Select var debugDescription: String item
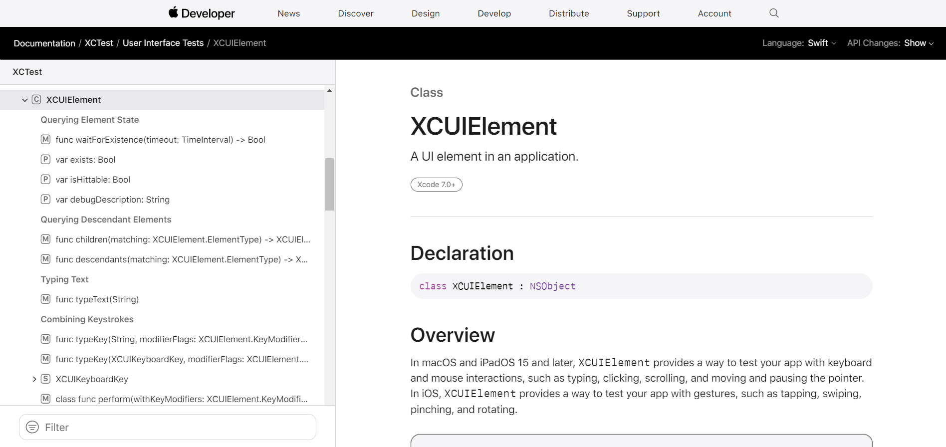The height and width of the screenshot is (447, 946). click(112, 200)
